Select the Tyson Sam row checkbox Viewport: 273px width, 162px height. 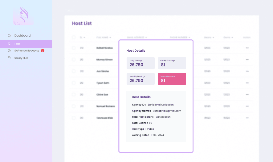(74, 83)
